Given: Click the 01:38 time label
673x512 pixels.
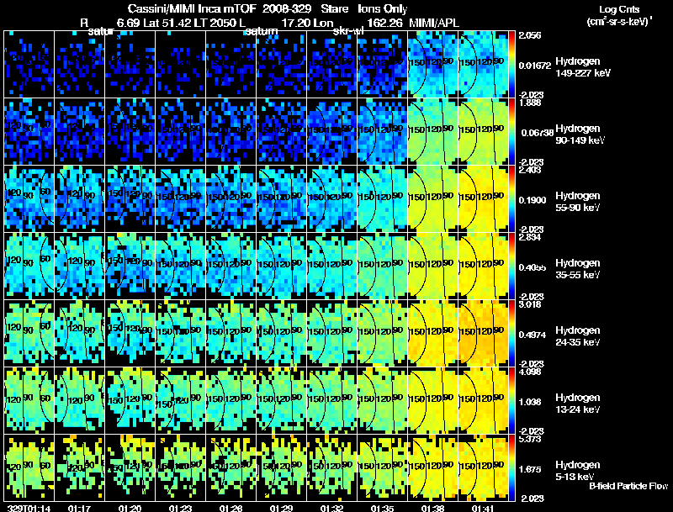Looking at the screenshot, I should pyautogui.click(x=432, y=509).
